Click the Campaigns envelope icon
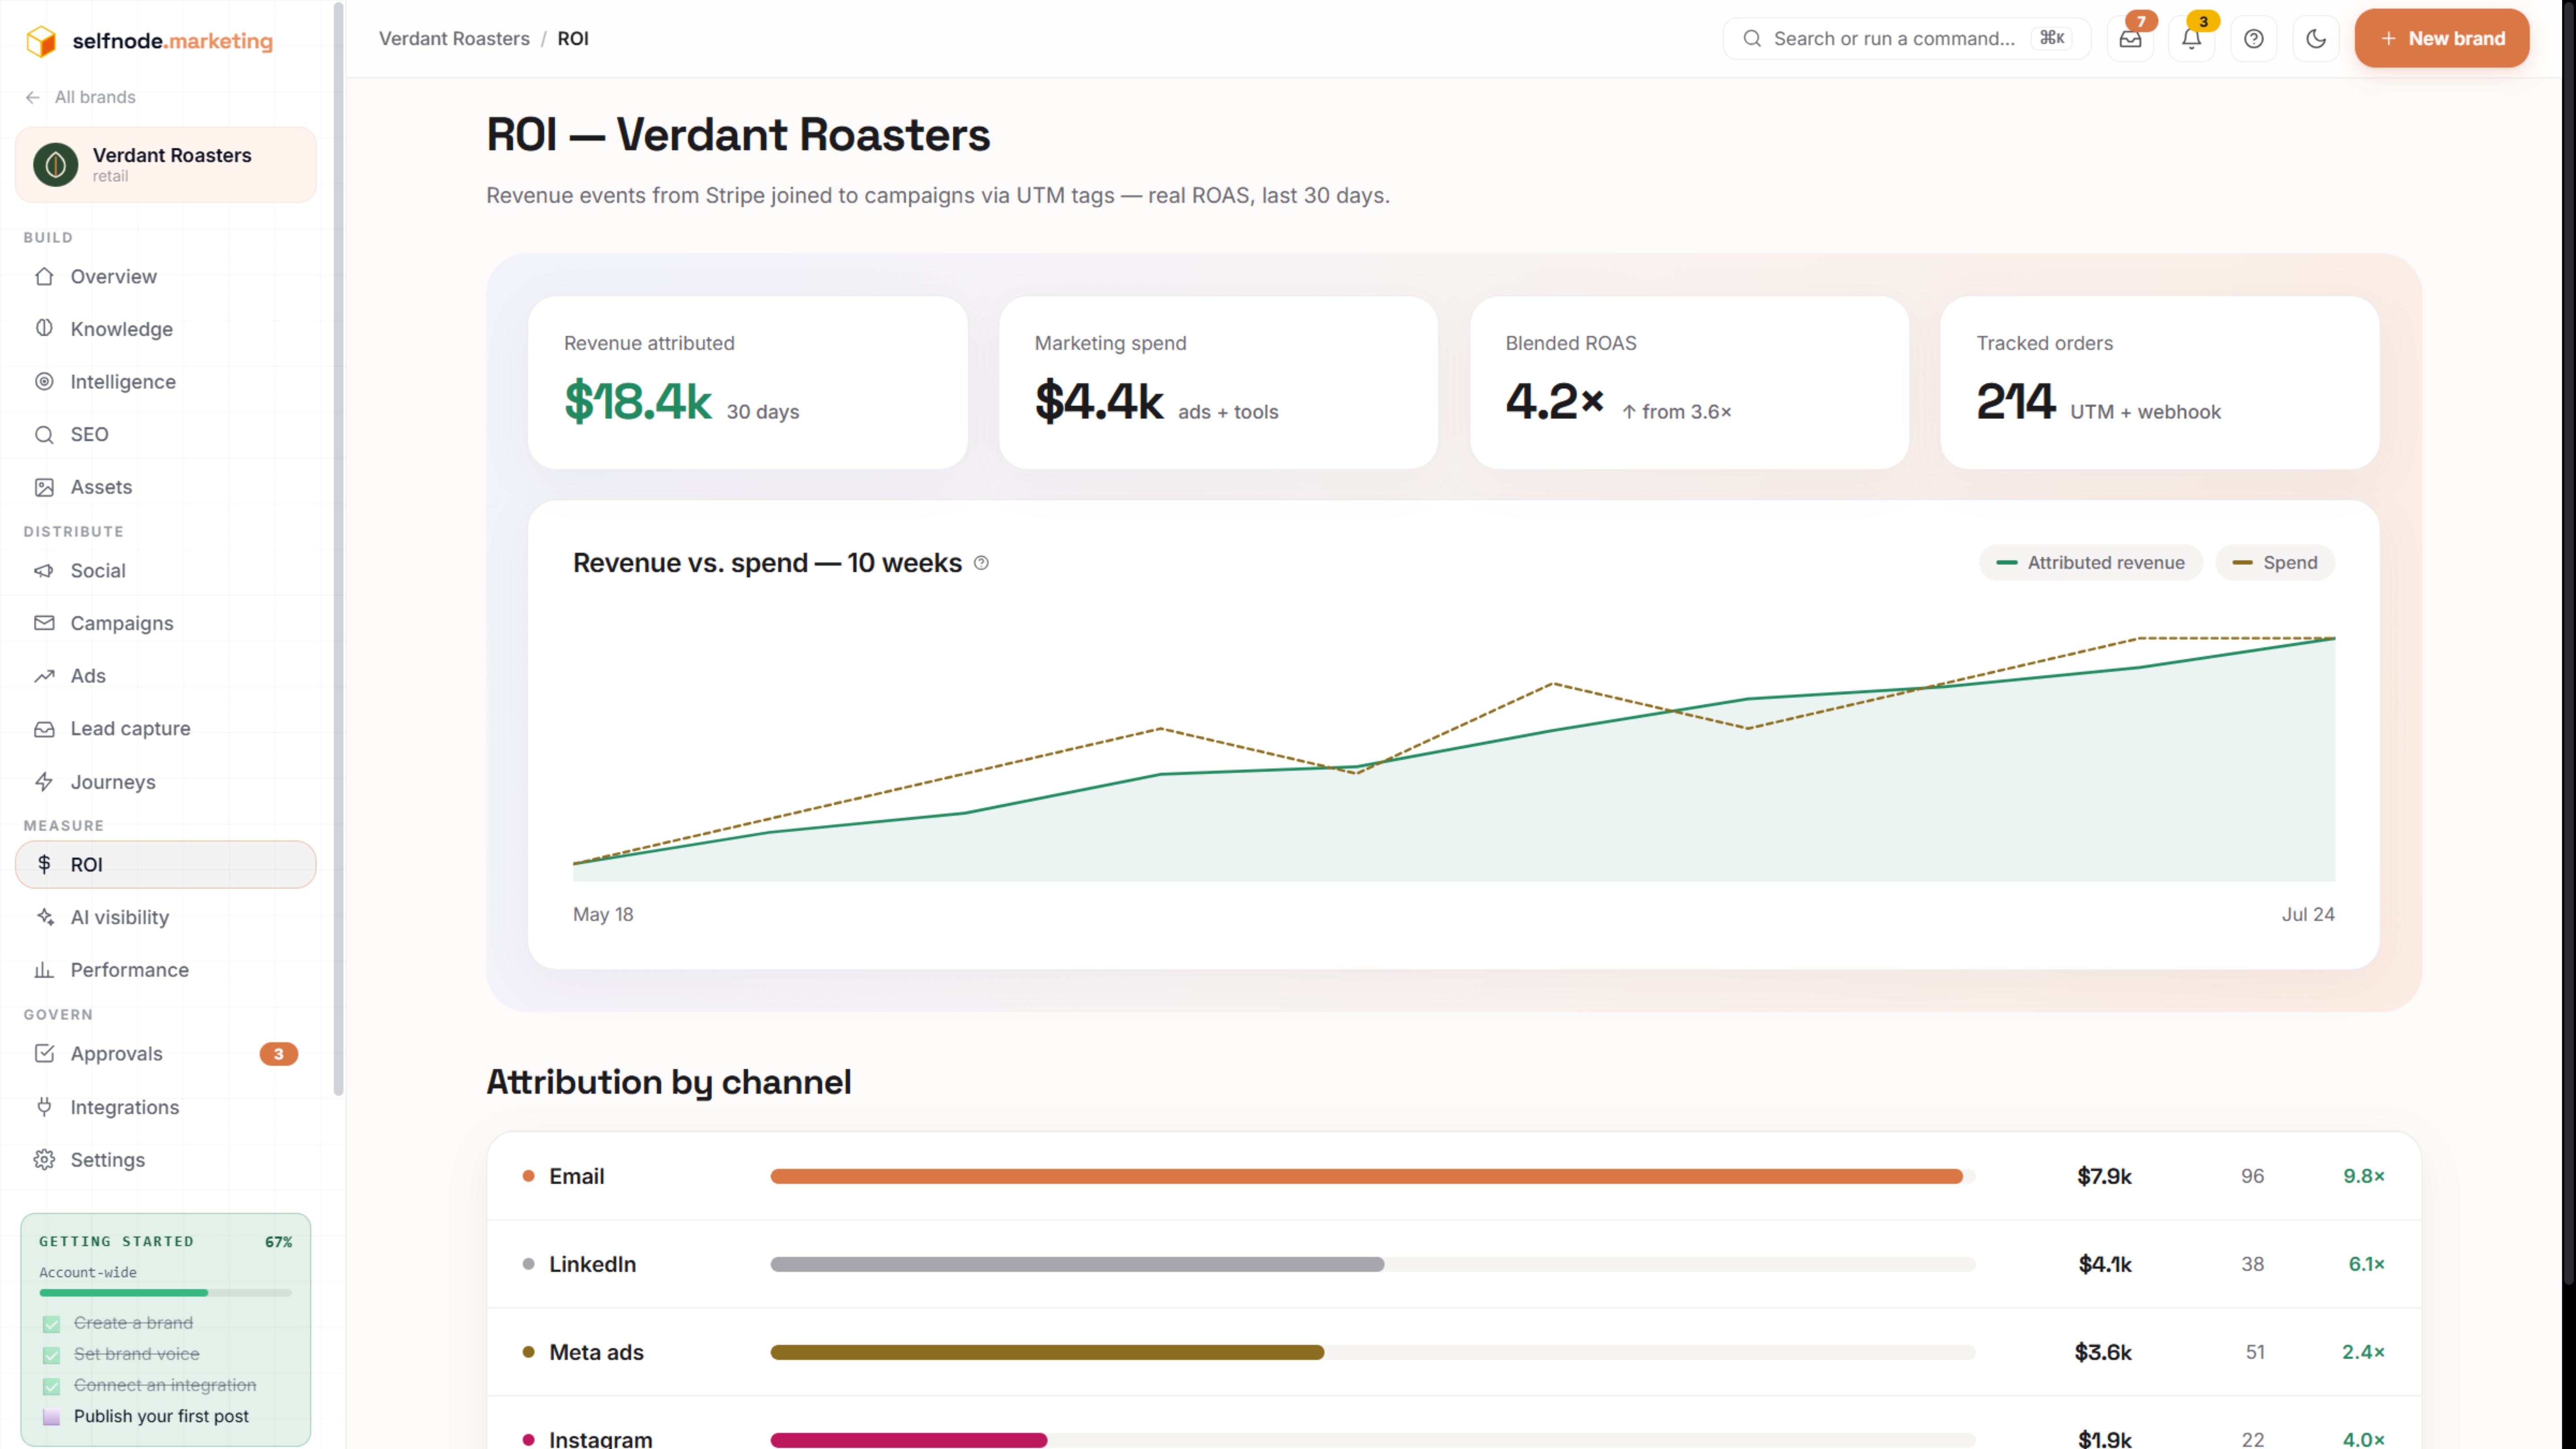2576x1449 pixels. 44,623
